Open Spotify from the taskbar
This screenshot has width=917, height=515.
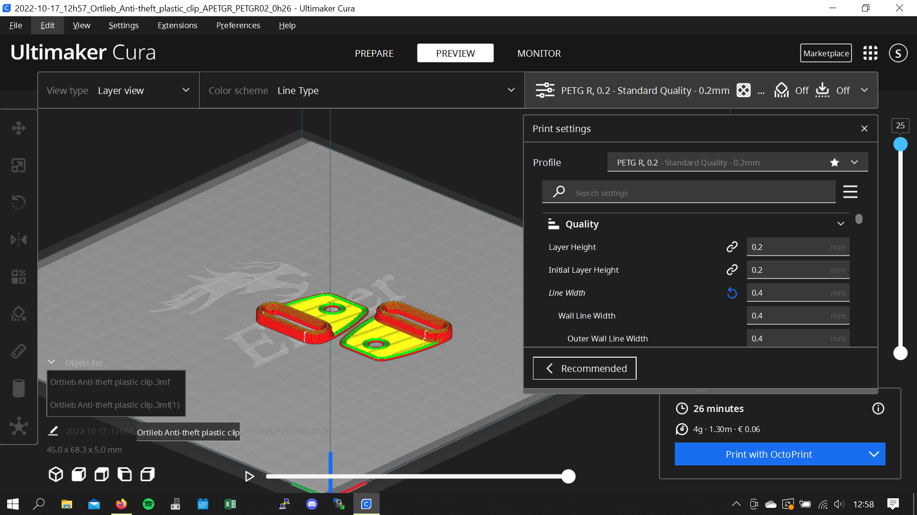149,504
